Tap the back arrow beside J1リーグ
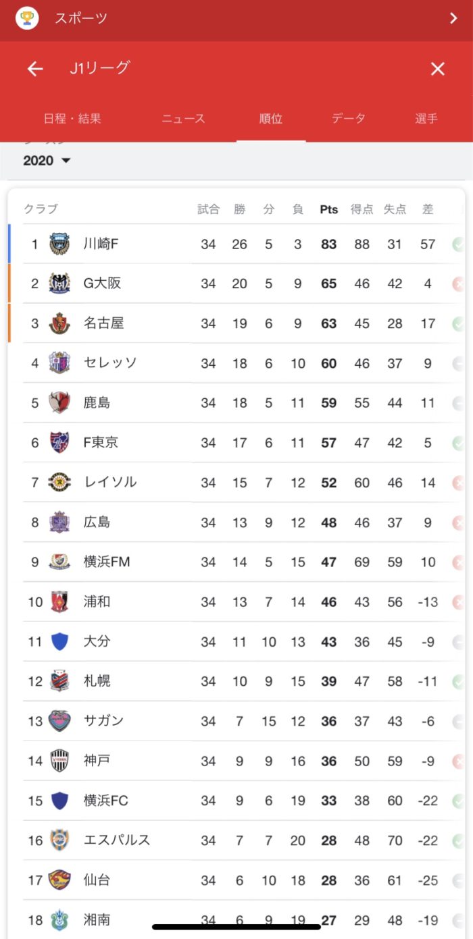Screen dimensions: 473x939 click(x=35, y=69)
